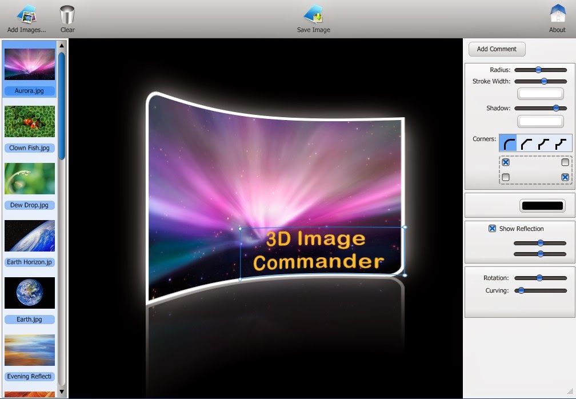Adjust the second reflection slider
The width and height of the screenshot is (576, 399).
[x=539, y=254]
